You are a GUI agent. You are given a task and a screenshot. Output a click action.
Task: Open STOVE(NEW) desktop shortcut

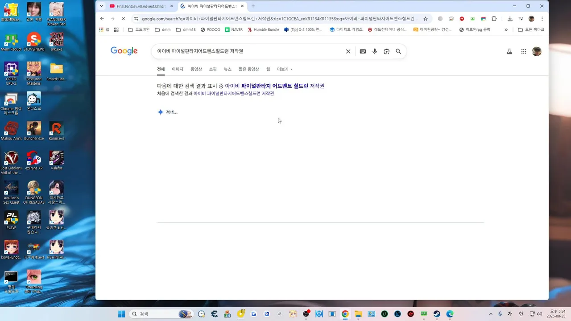[x=34, y=42]
